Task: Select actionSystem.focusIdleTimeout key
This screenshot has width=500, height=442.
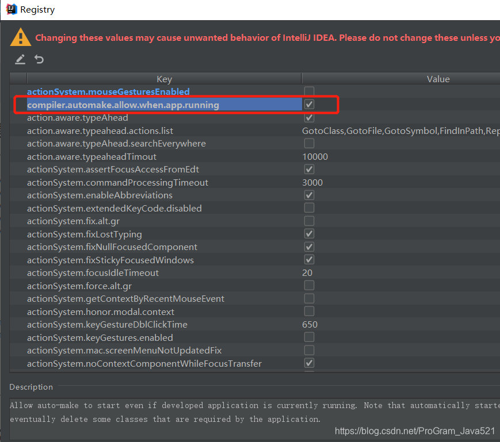Action: (93, 273)
